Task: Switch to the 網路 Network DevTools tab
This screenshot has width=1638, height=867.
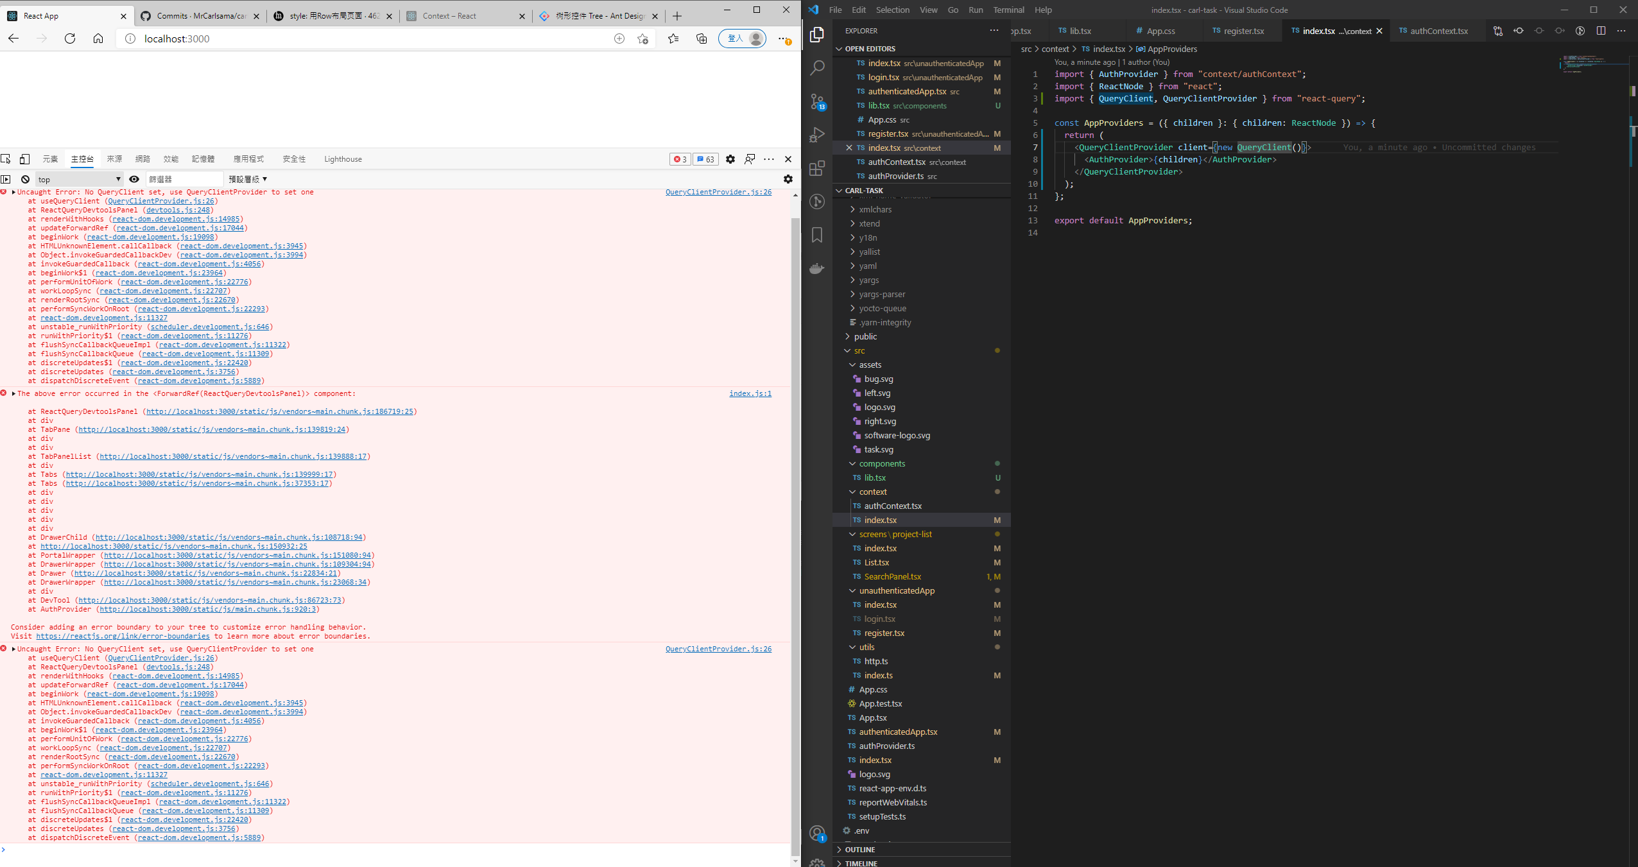Action: tap(142, 159)
